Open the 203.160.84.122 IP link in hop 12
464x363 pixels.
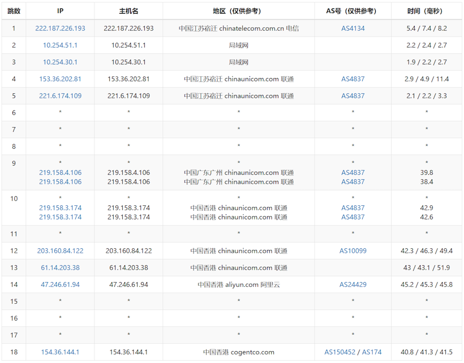point(60,251)
